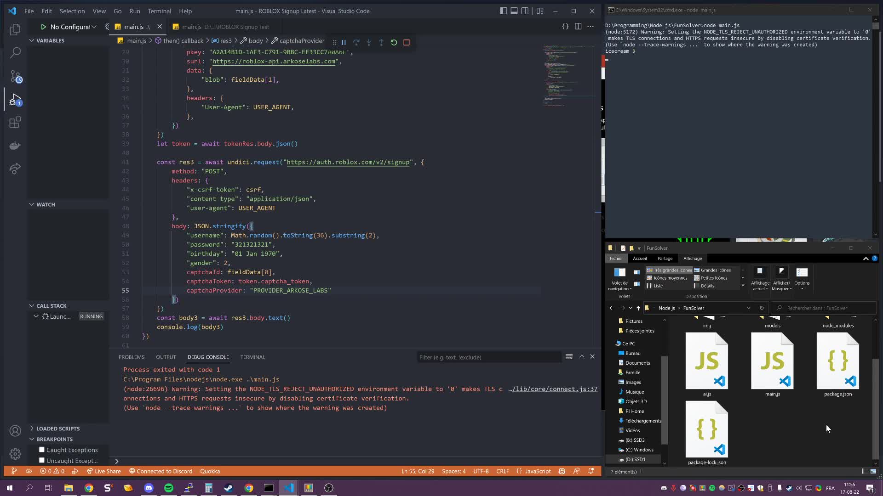Enable the Caught Exceptions breakpoint
Image resolution: width=883 pixels, height=496 pixels.
click(41, 450)
